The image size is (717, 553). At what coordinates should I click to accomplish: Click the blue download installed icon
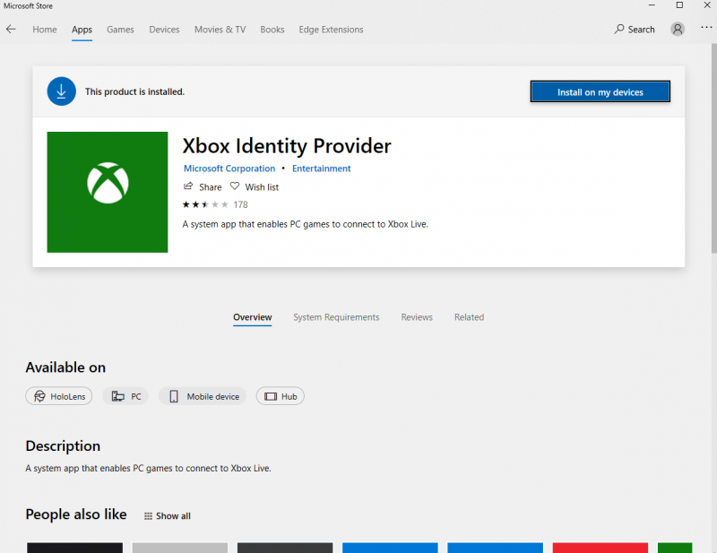click(62, 91)
